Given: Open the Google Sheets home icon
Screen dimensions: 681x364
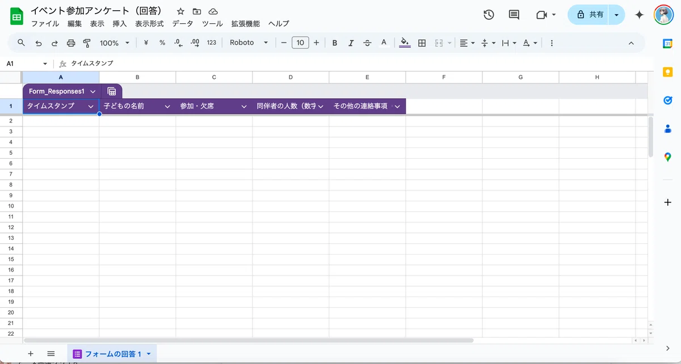Looking at the screenshot, I should click(16, 16).
